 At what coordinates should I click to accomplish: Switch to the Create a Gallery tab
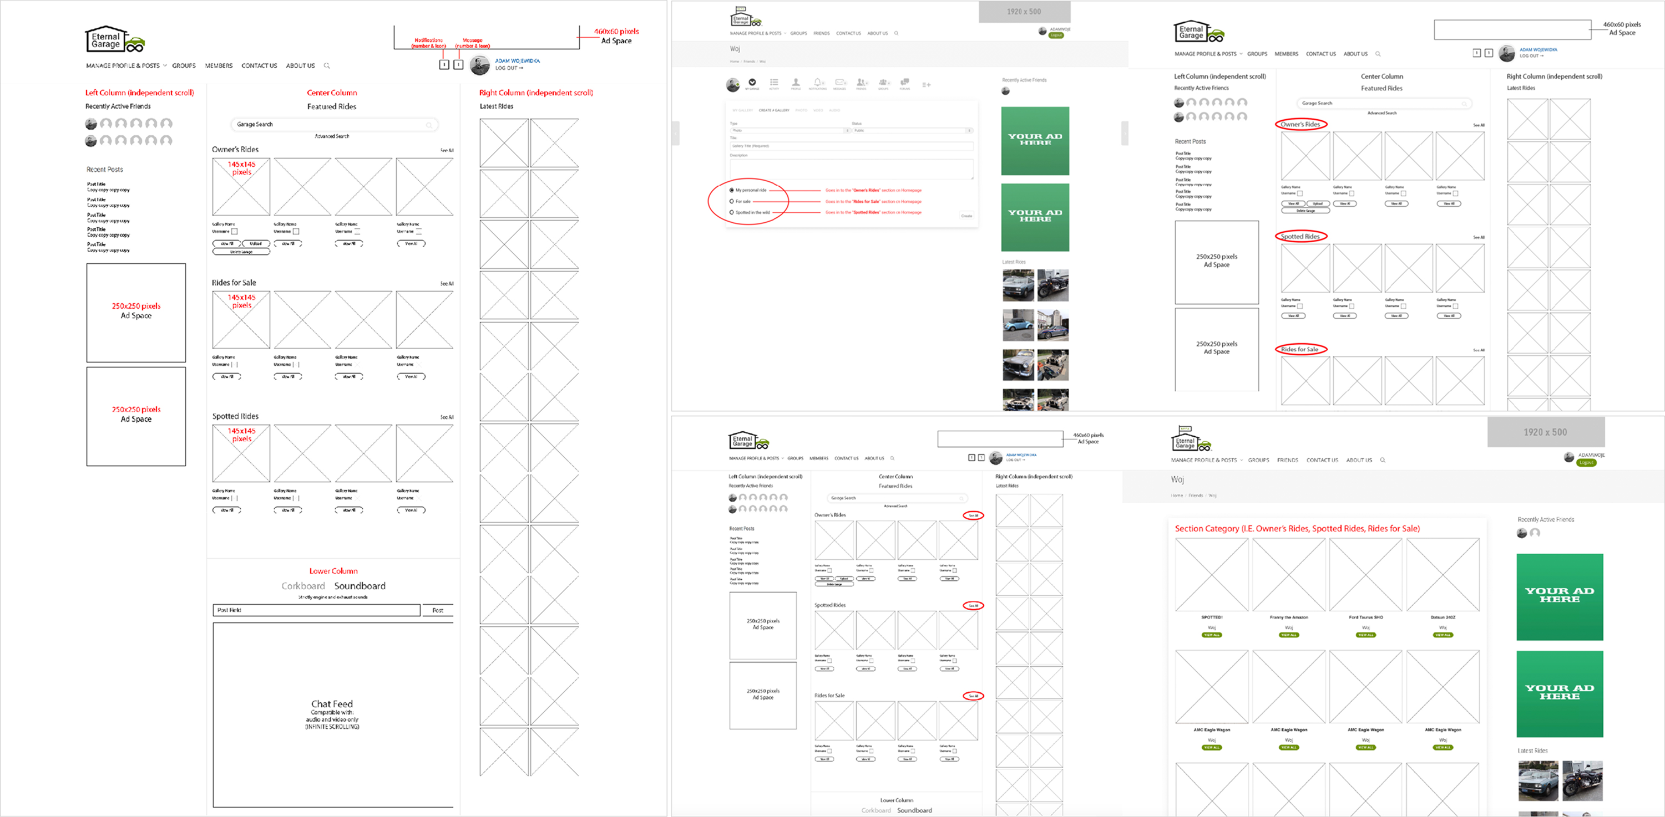tap(773, 110)
